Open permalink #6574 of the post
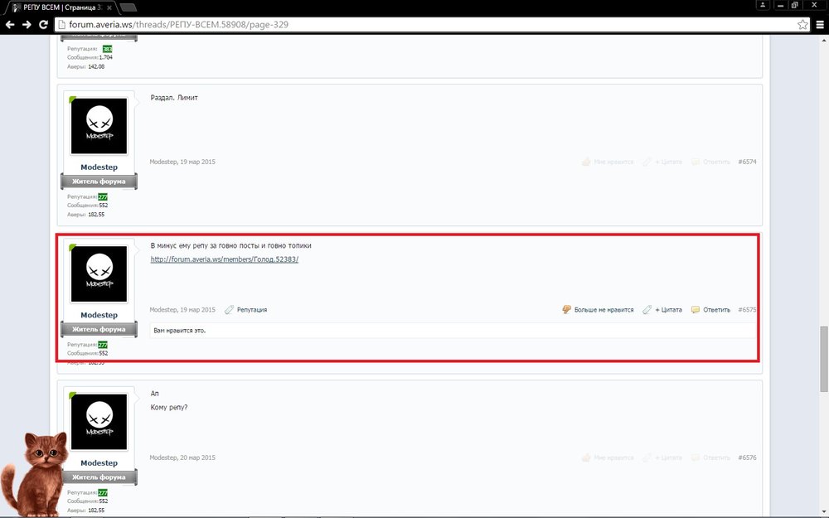Image resolution: width=829 pixels, height=518 pixels. 746,162
